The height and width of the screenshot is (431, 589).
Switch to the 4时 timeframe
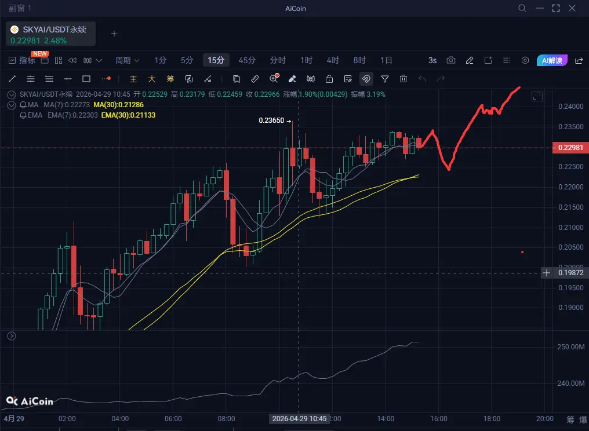click(333, 60)
